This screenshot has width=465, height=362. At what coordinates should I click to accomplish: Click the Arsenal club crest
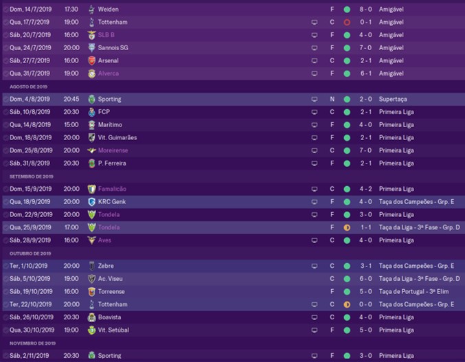tap(91, 60)
